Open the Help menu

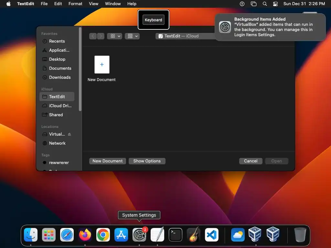point(132,4)
